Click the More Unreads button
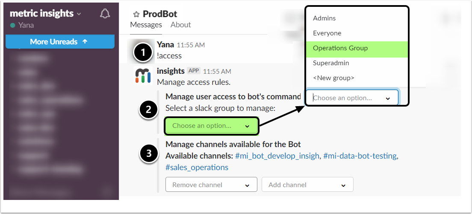This screenshot has width=472, height=214. pyautogui.click(x=60, y=42)
